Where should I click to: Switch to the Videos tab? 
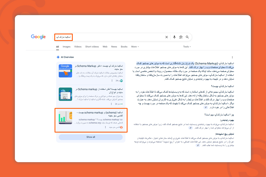tap(78, 47)
